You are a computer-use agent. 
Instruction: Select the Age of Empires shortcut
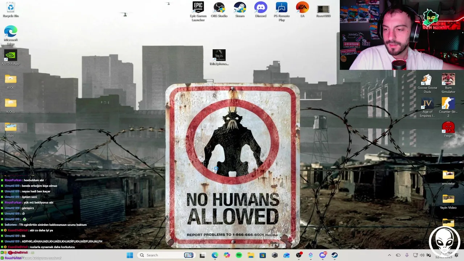pos(427,107)
